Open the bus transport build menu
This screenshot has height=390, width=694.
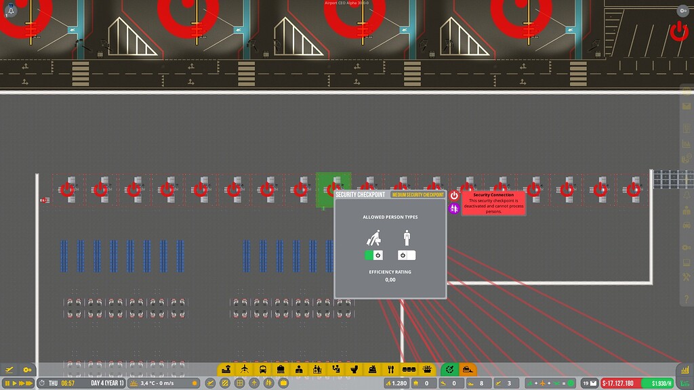262,369
